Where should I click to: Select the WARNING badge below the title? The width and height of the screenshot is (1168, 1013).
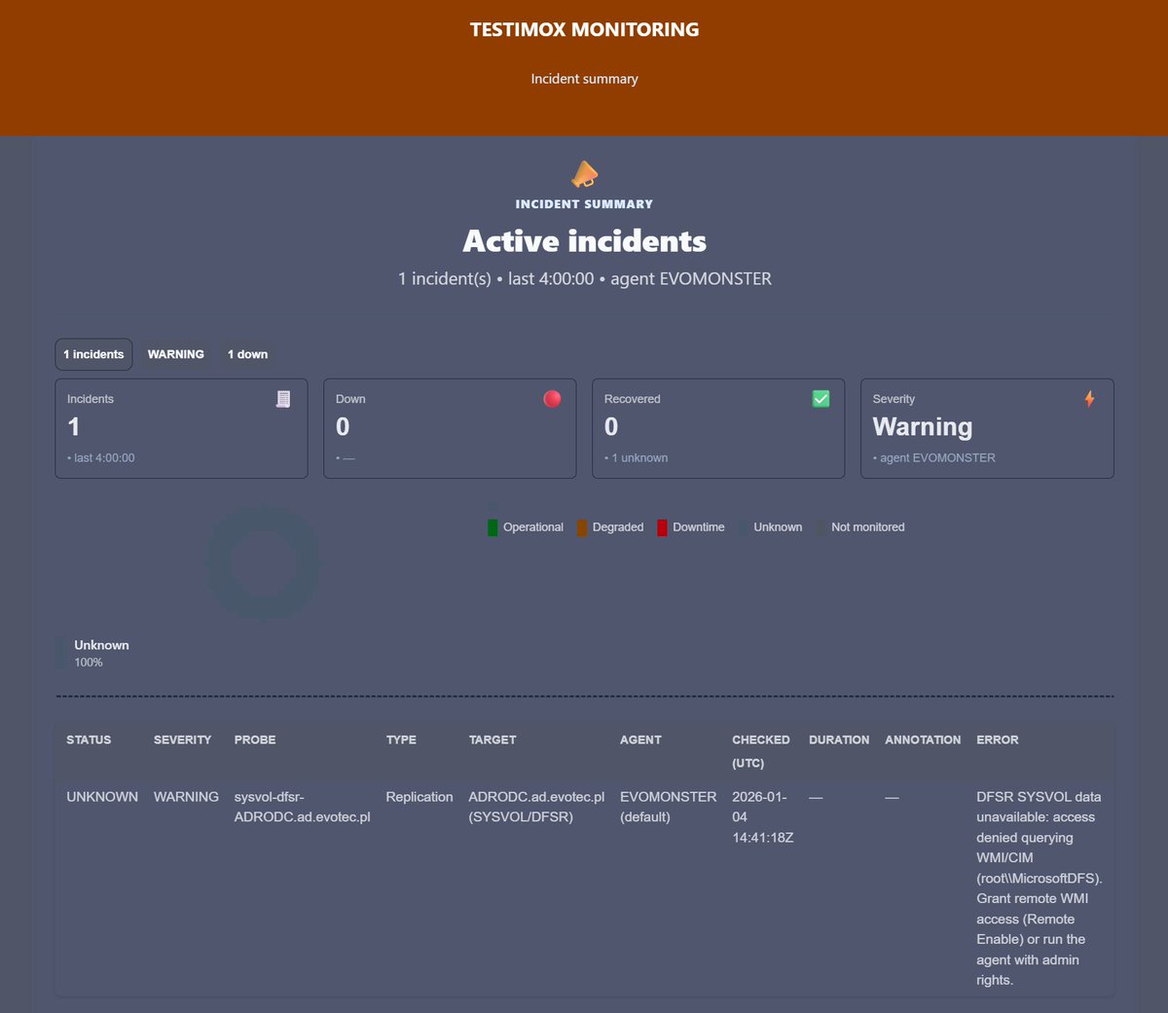click(x=176, y=354)
